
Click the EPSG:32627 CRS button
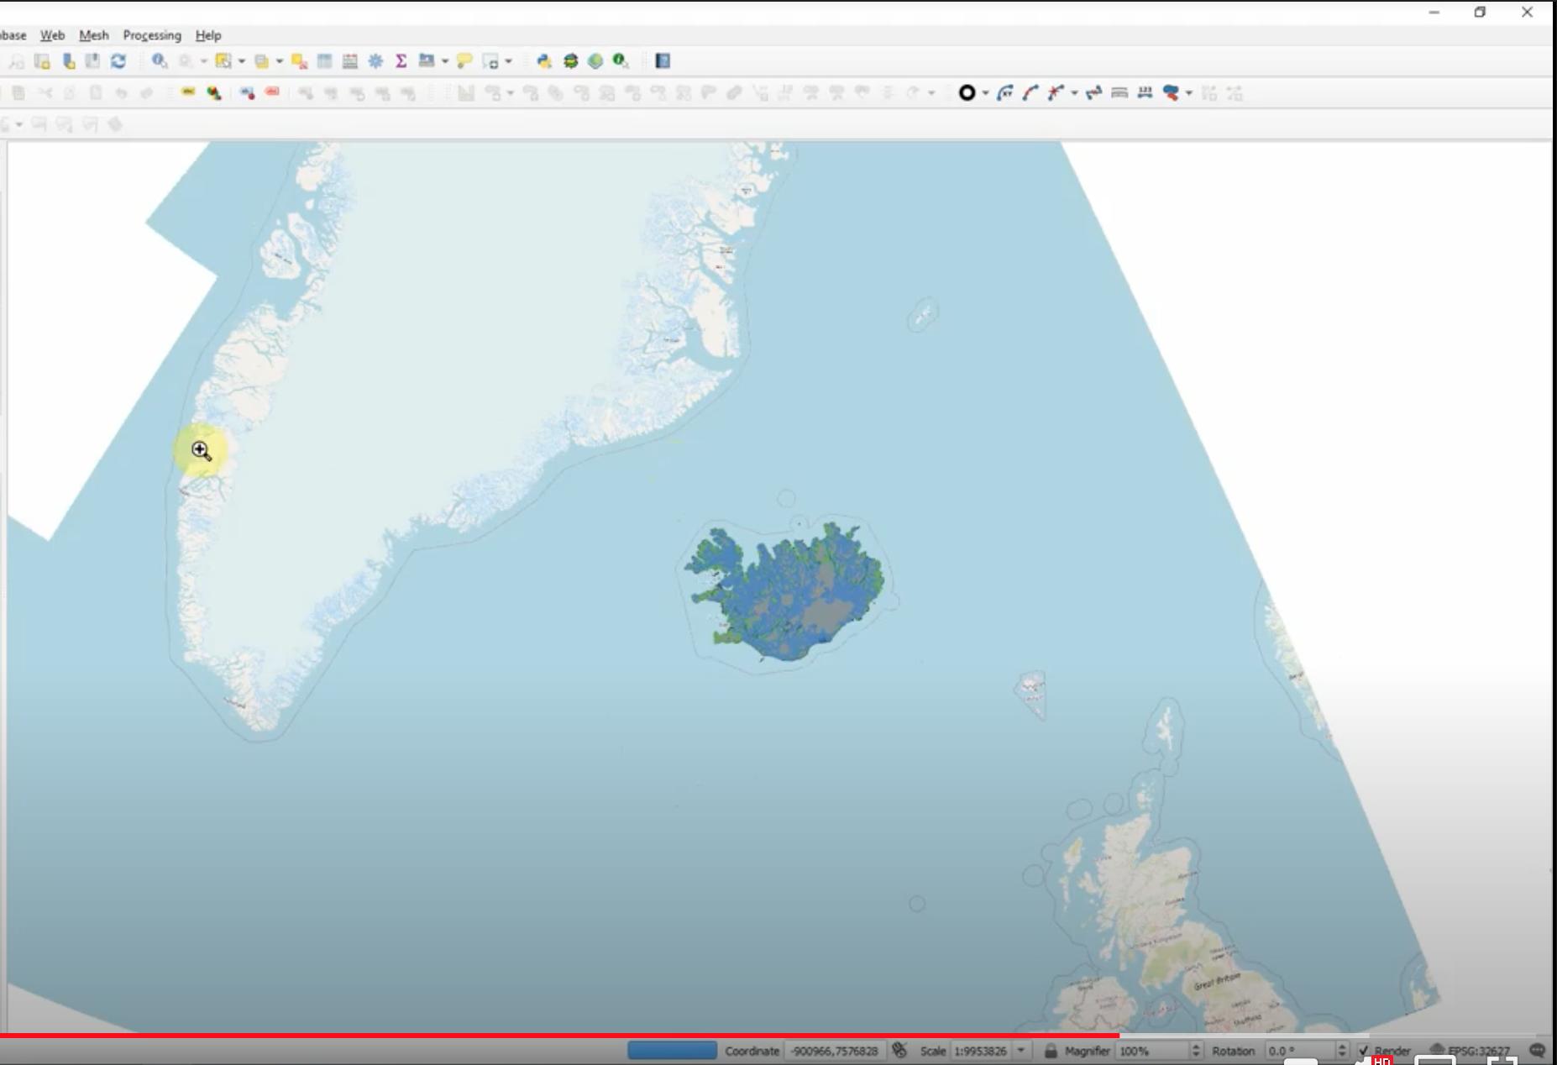1470,1051
